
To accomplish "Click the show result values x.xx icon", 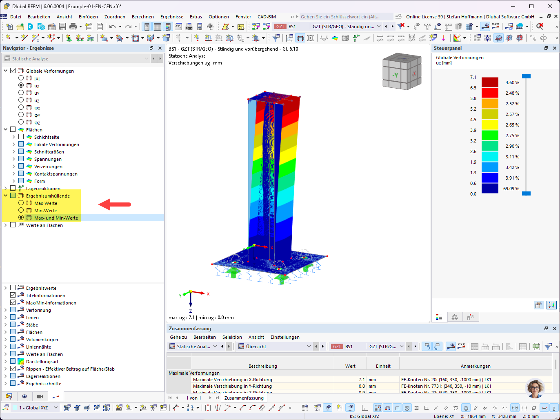I will pyautogui.click(x=496, y=27).
